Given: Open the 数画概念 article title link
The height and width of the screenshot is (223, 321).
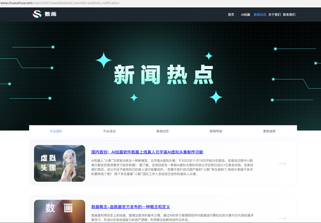Looking at the screenshot, I should (130, 207).
